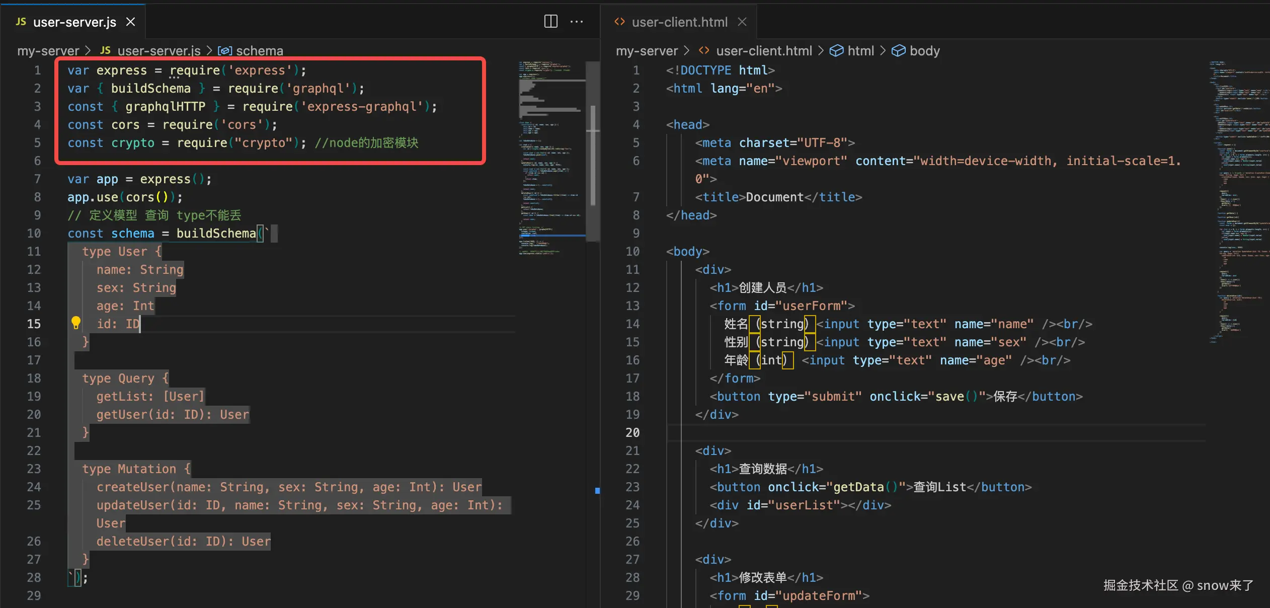Click the lightbulb quick-fix icon on line 15

tap(75, 323)
